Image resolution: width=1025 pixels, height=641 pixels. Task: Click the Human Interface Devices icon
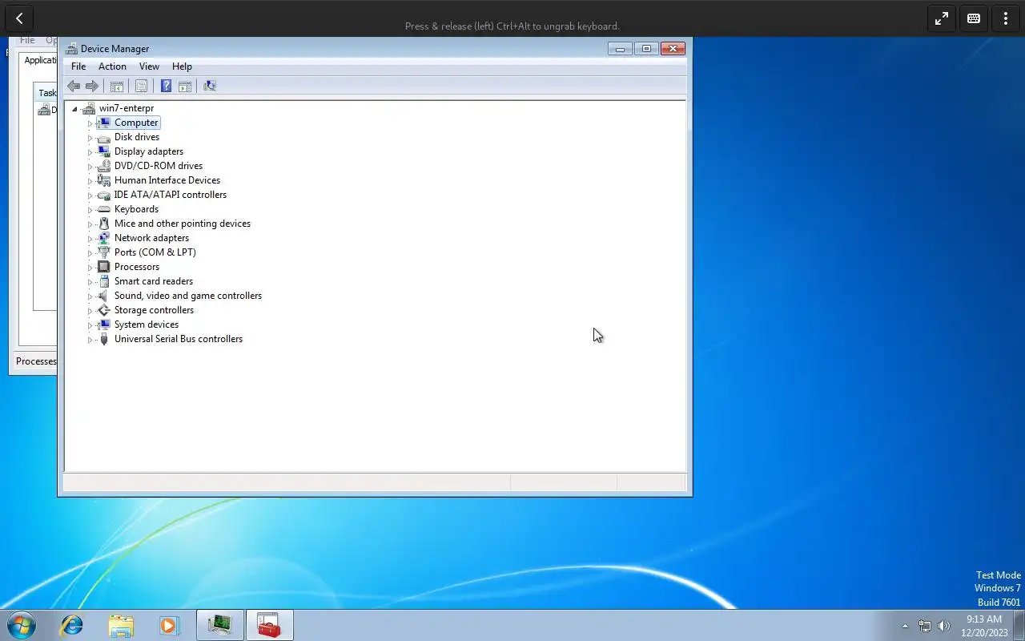(103, 180)
